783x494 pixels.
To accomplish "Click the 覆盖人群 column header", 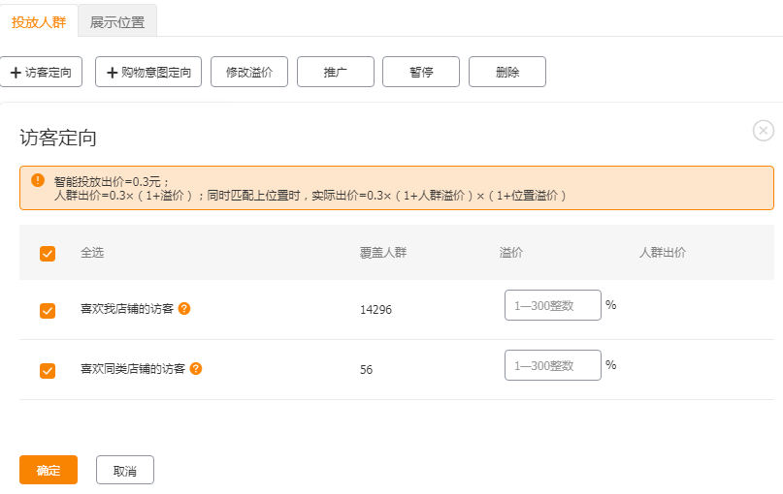I will tap(383, 253).
